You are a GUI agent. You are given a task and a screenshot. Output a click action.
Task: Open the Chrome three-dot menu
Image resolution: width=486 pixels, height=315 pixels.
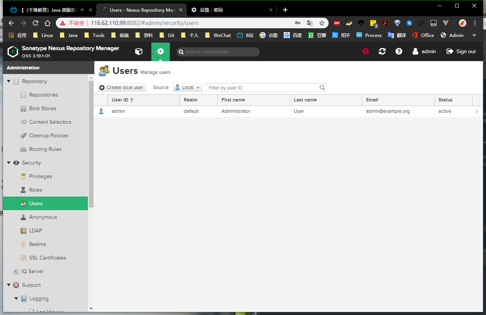click(475, 23)
